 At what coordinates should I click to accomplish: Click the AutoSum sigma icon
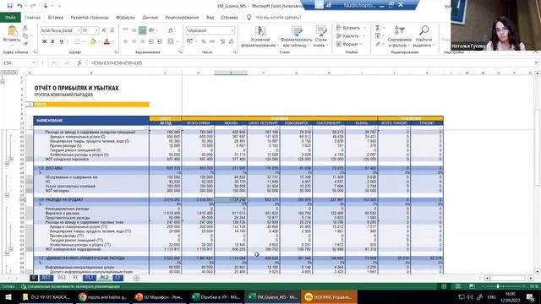pos(378,28)
